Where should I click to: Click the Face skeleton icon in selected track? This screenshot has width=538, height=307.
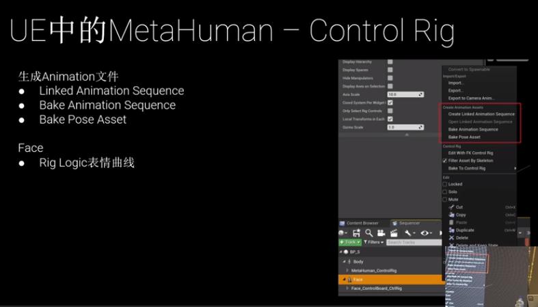pyautogui.click(x=349, y=280)
